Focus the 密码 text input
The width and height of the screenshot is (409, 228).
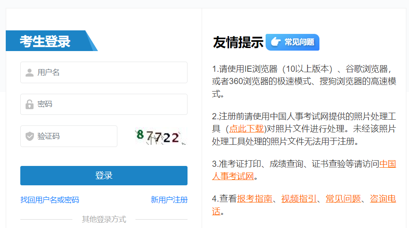coord(110,104)
